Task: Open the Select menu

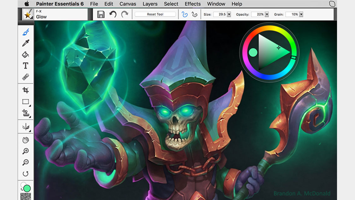Action: (171, 4)
